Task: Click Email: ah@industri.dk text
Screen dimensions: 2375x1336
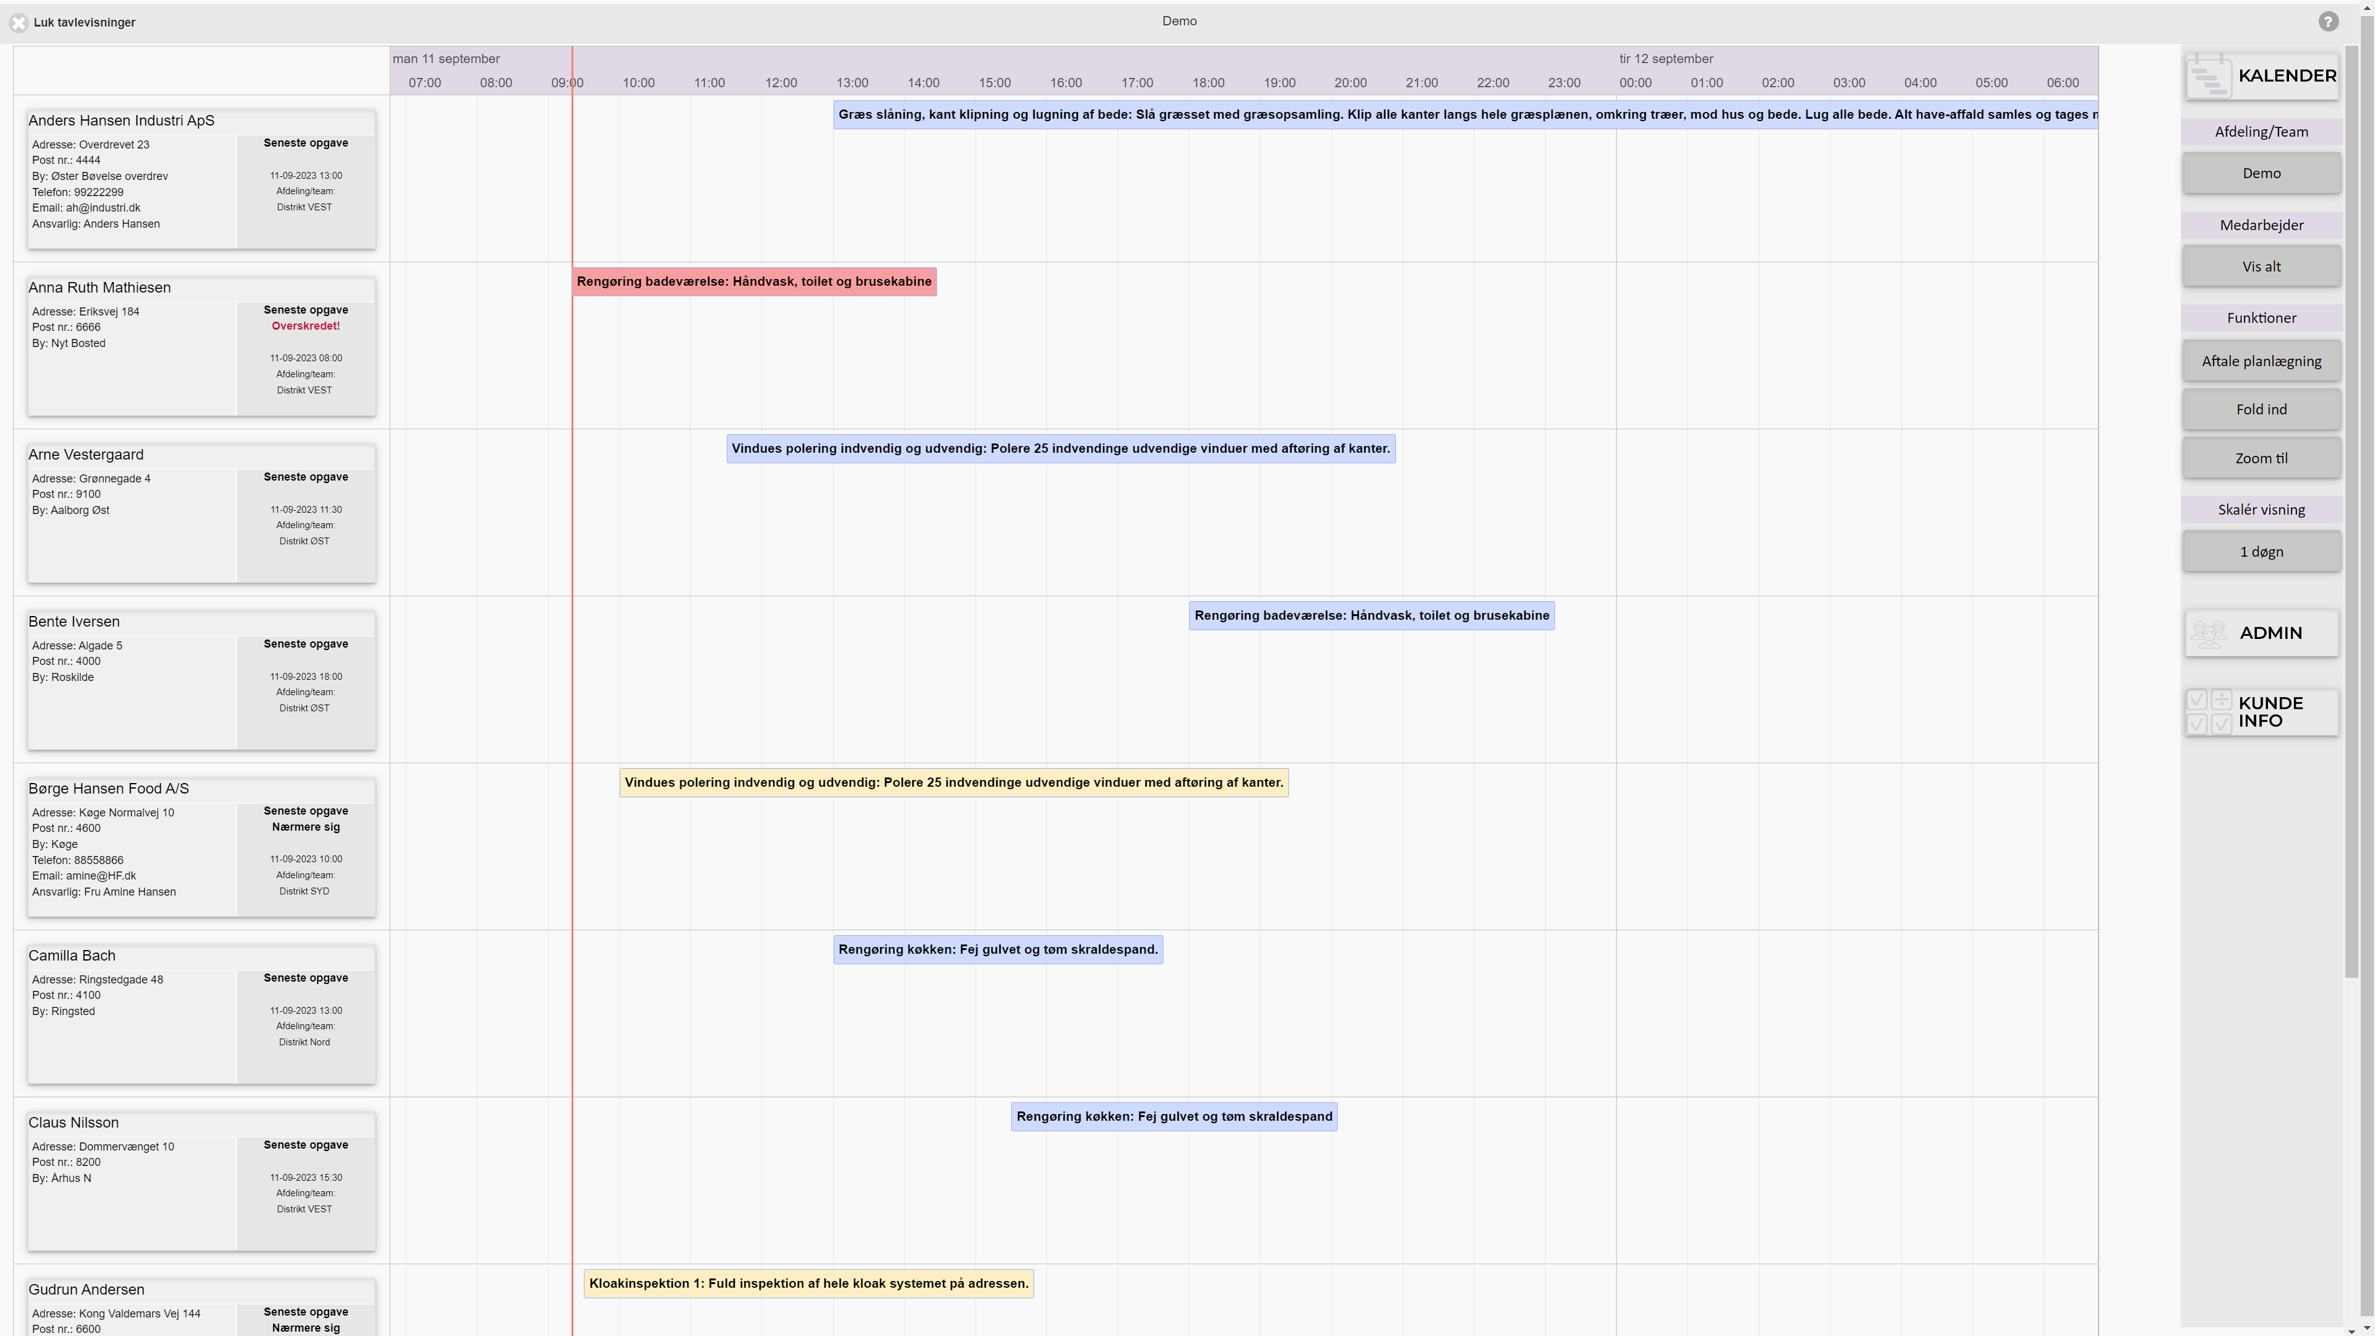Action: [87, 208]
